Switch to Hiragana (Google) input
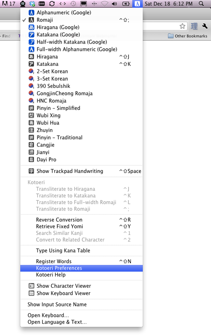 click(x=81, y=27)
